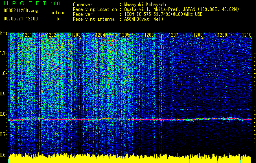Click the A504HB(yagi 4el) antenna text
The image size is (256, 163).
(144, 19)
